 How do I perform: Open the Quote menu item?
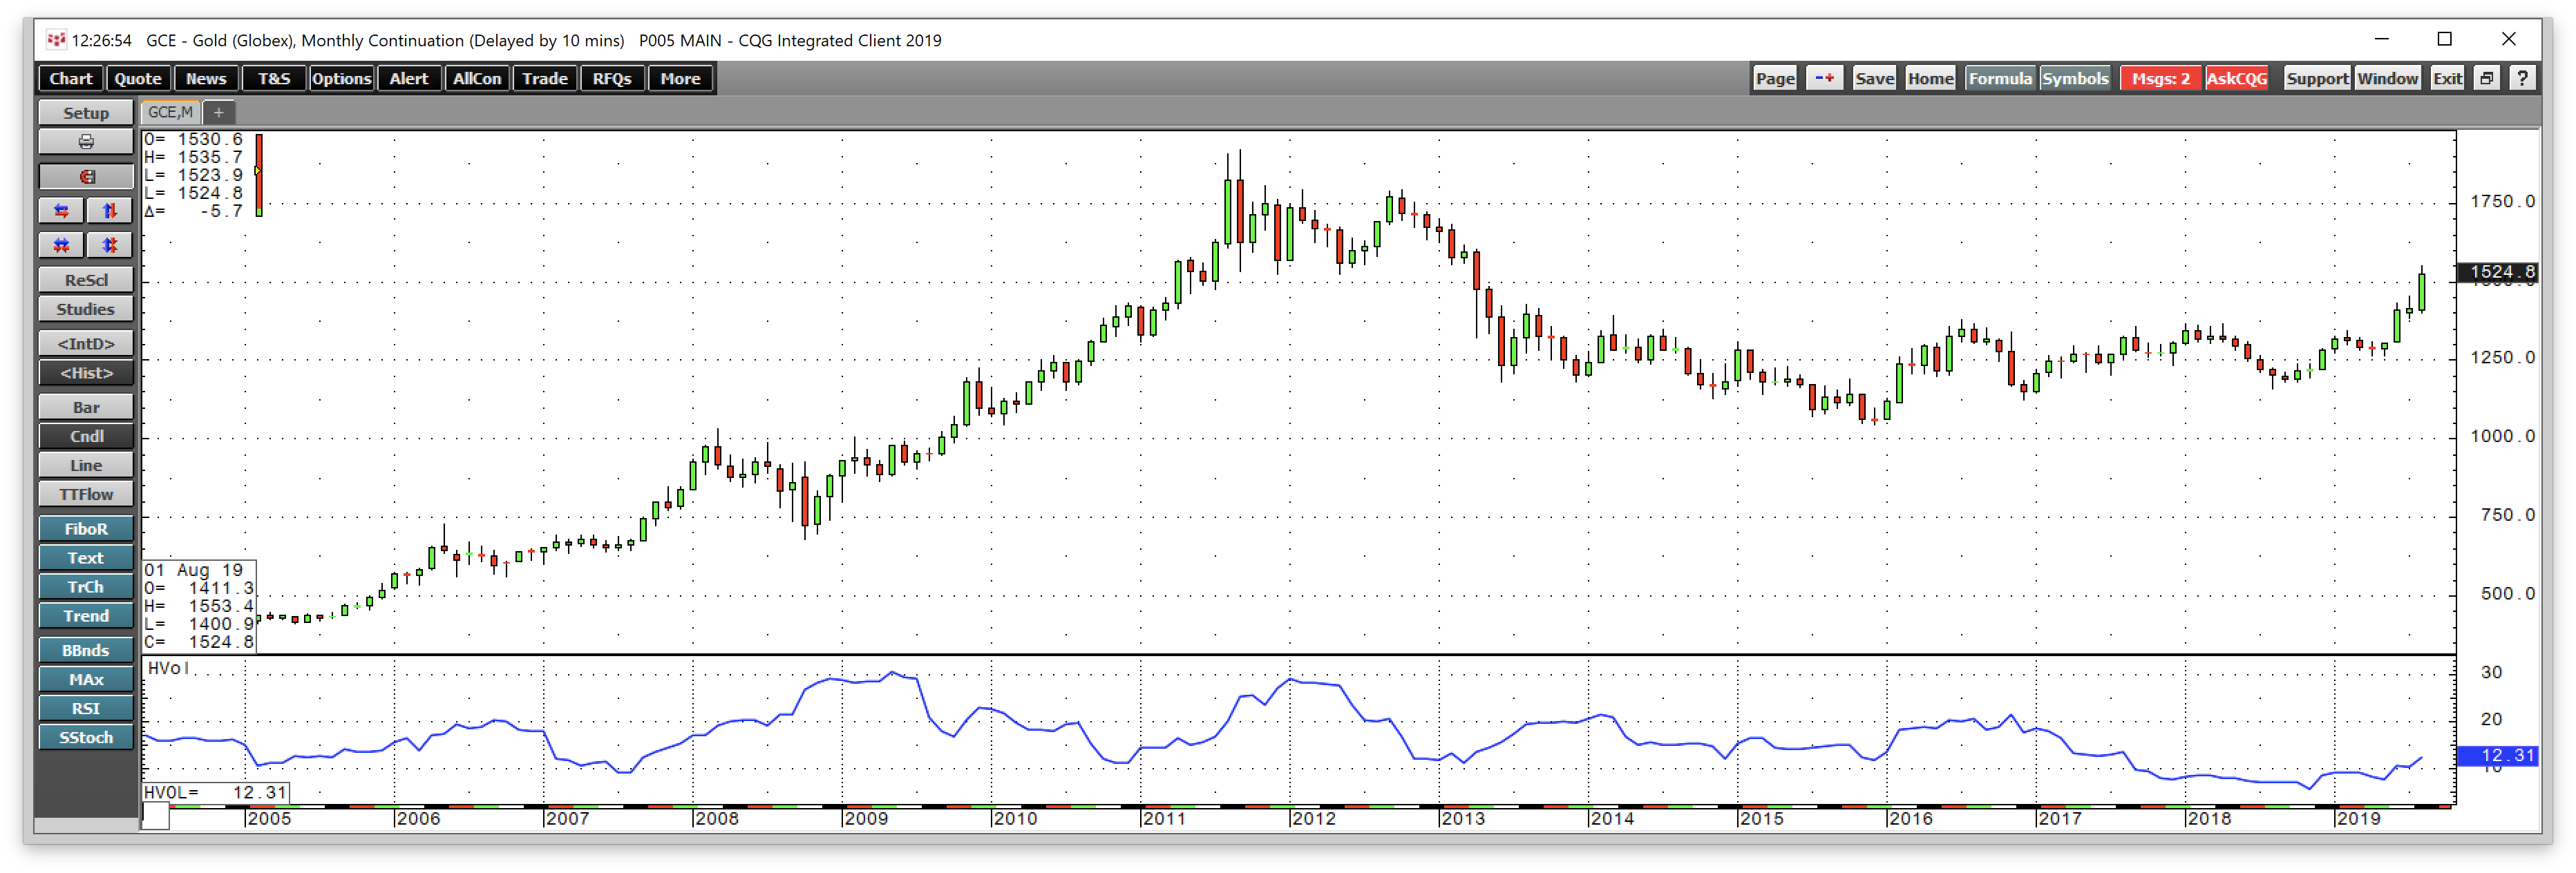pyautogui.click(x=138, y=78)
